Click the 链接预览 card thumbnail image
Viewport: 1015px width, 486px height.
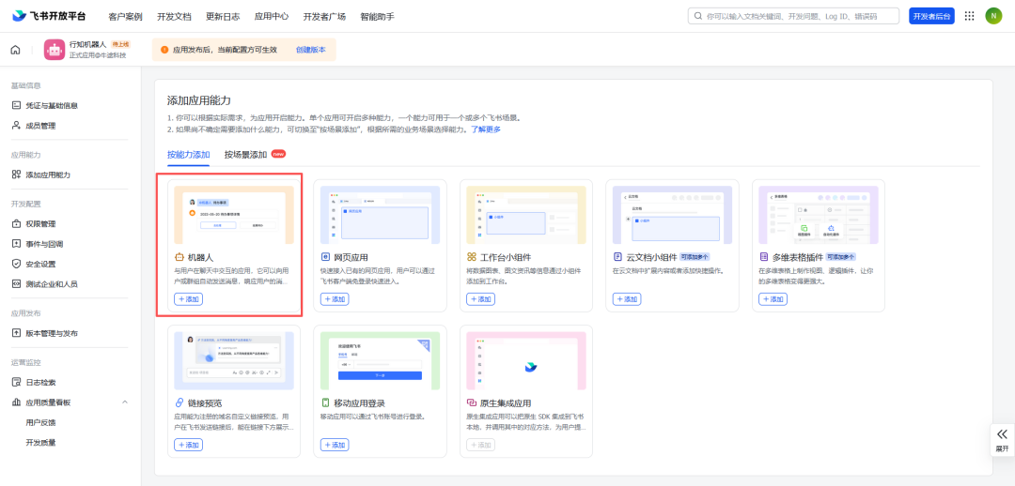tap(234, 360)
